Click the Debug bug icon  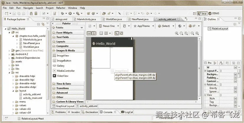pos(63,14)
